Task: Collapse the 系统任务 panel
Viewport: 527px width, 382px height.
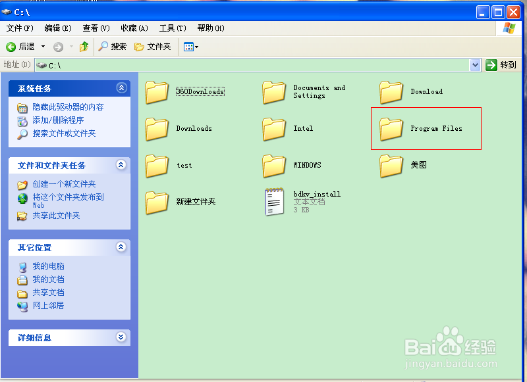Action: click(x=121, y=88)
